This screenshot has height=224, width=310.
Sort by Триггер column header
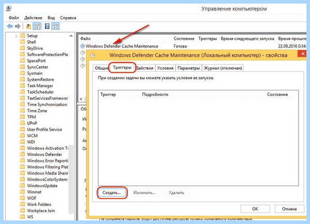click(x=108, y=94)
